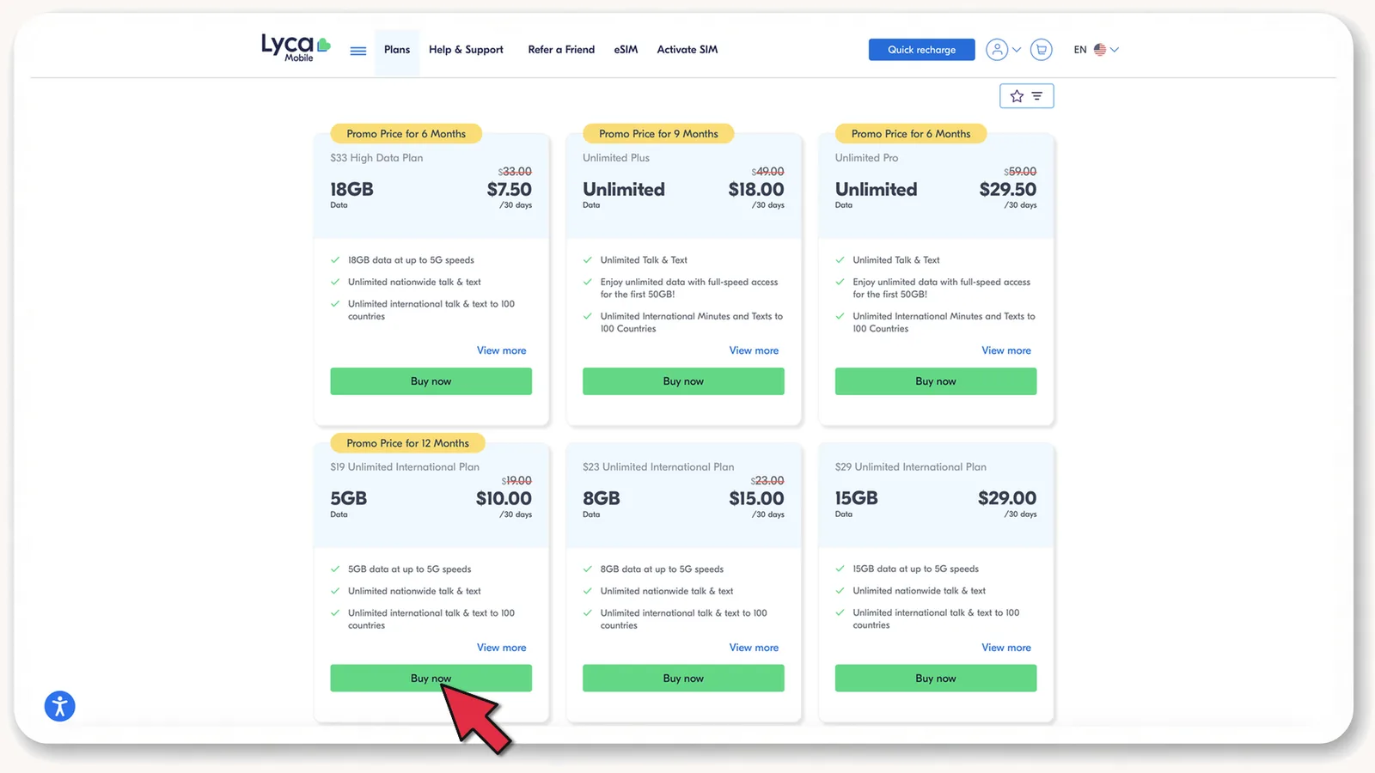
Task: Click the $33 High Data Plan title
Action: [x=376, y=158]
